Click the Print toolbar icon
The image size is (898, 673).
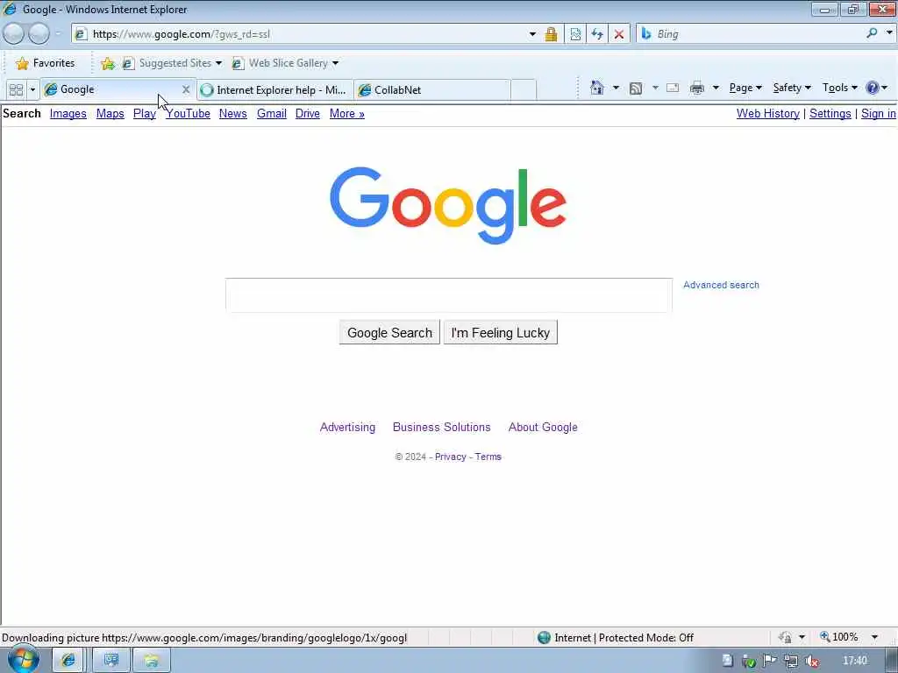click(697, 88)
